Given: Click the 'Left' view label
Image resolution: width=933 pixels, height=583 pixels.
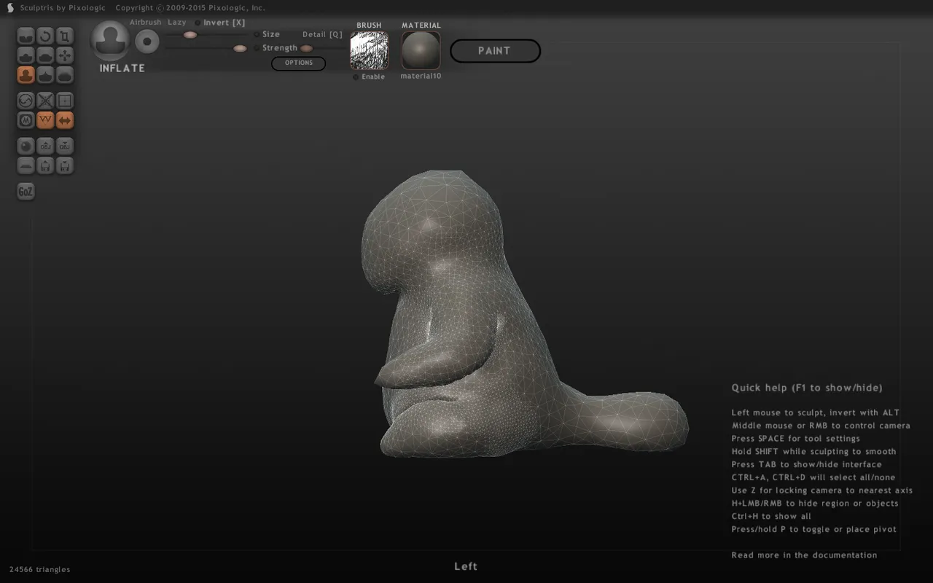Looking at the screenshot, I should pos(466,566).
